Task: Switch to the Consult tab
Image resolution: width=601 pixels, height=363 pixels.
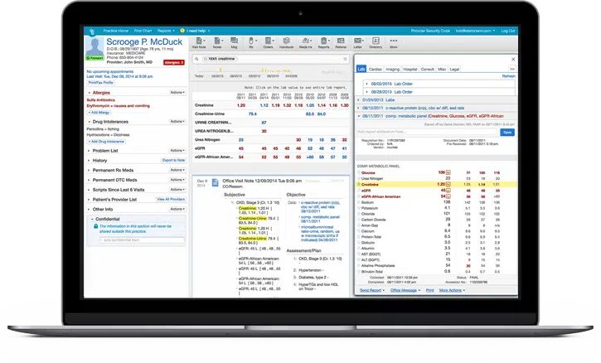Action: pos(428,70)
